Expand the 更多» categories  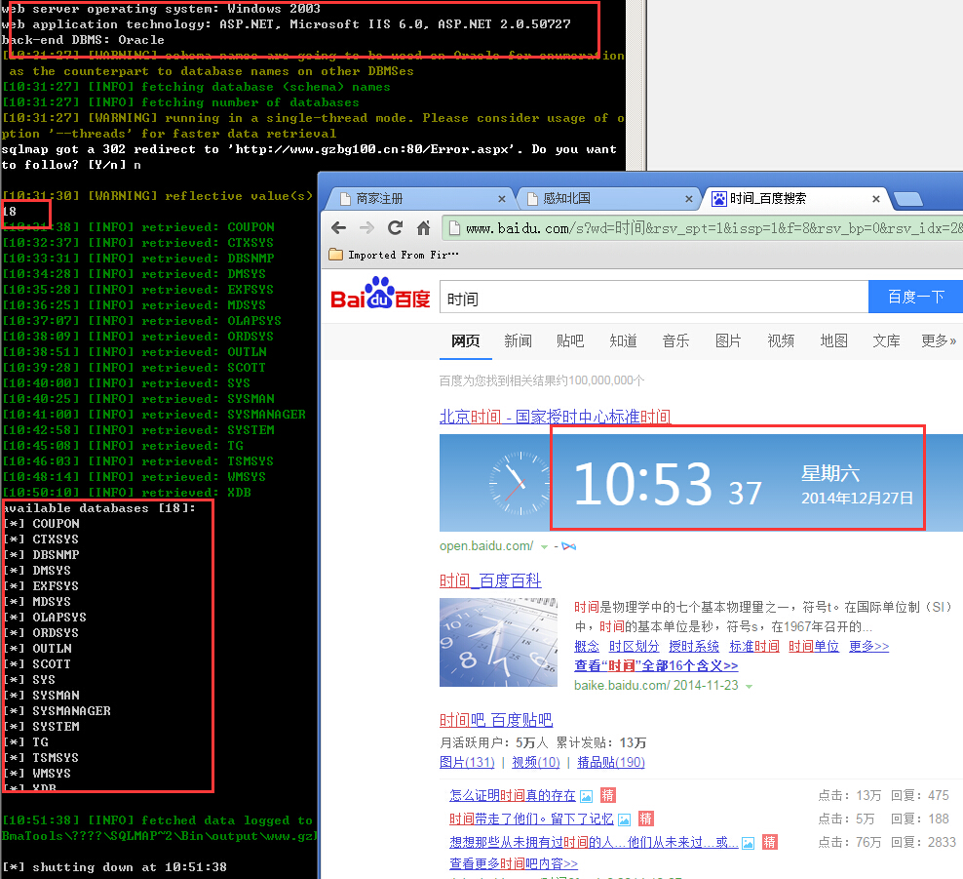(x=939, y=341)
